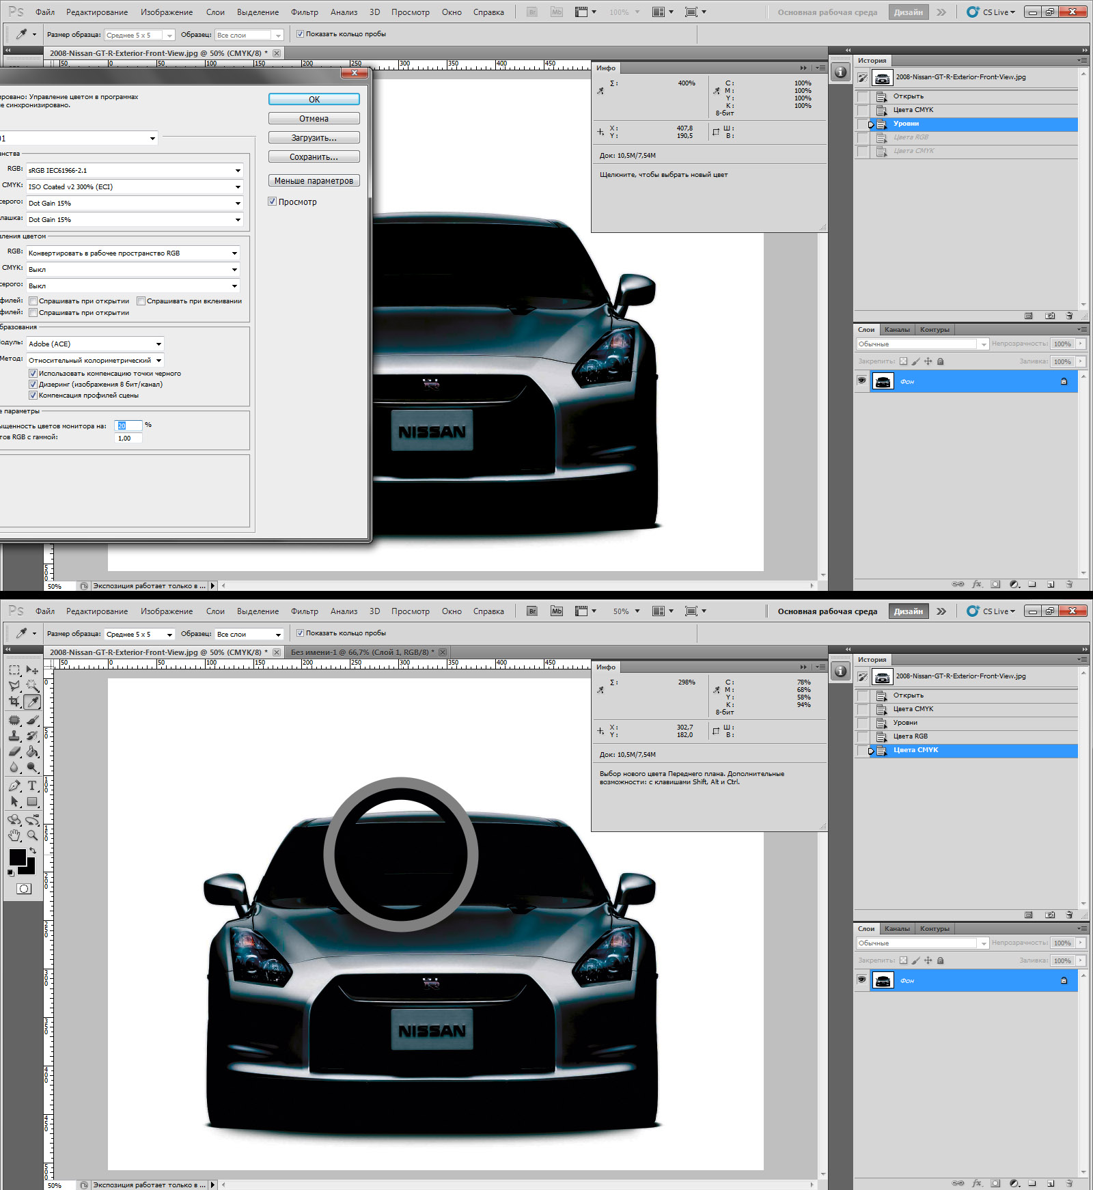The image size is (1093, 1190).
Task: Click monitor desaturation percent field
Action: [128, 426]
